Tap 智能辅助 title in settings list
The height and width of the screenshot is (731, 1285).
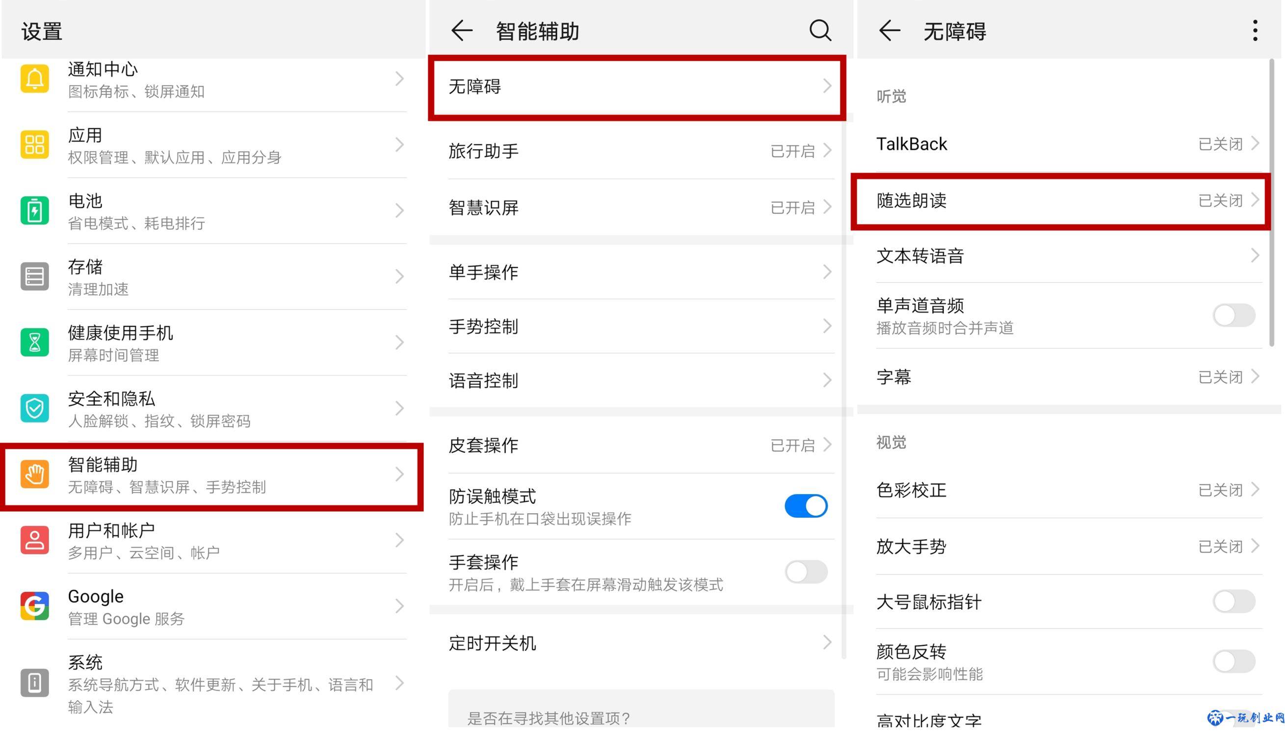[103, 465]
